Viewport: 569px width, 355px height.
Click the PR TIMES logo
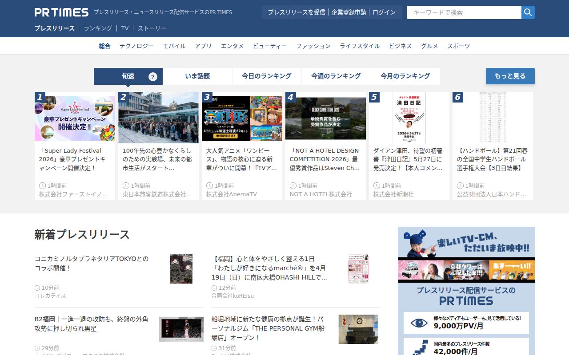click(61, 12)
